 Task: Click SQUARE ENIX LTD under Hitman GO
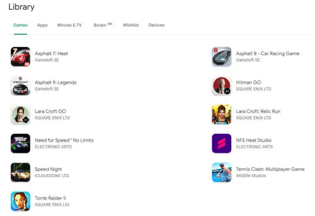253,89
